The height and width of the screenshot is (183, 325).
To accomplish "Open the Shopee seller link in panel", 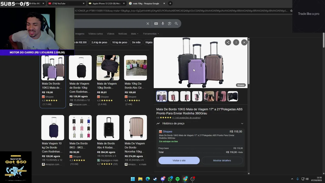I will click(167, 132).
